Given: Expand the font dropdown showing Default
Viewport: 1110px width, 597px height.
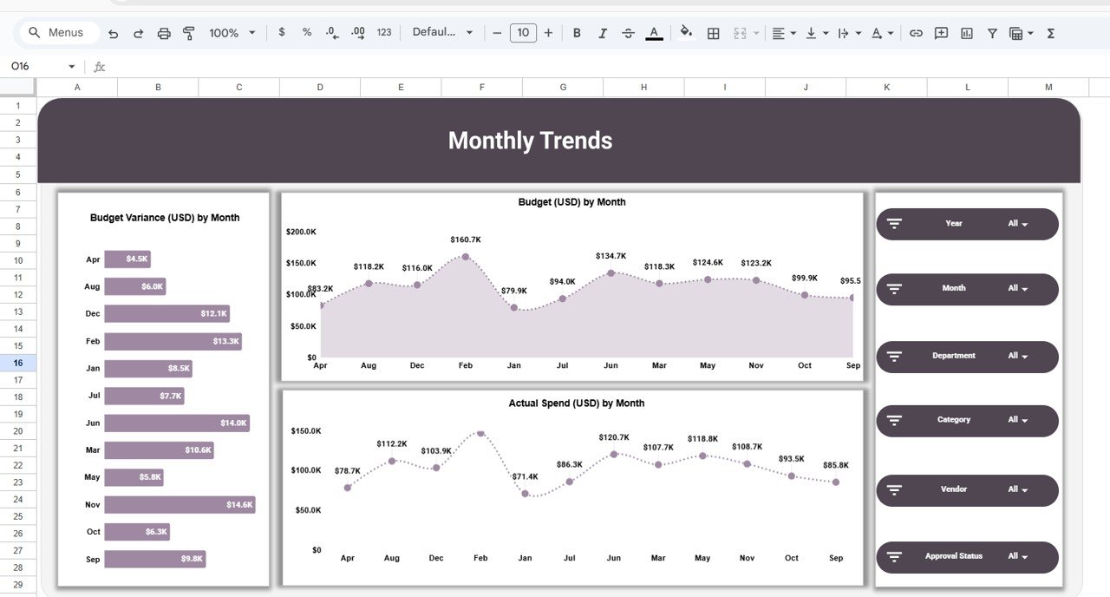Looking at the screenshot, I should click(x=443, y=32).
